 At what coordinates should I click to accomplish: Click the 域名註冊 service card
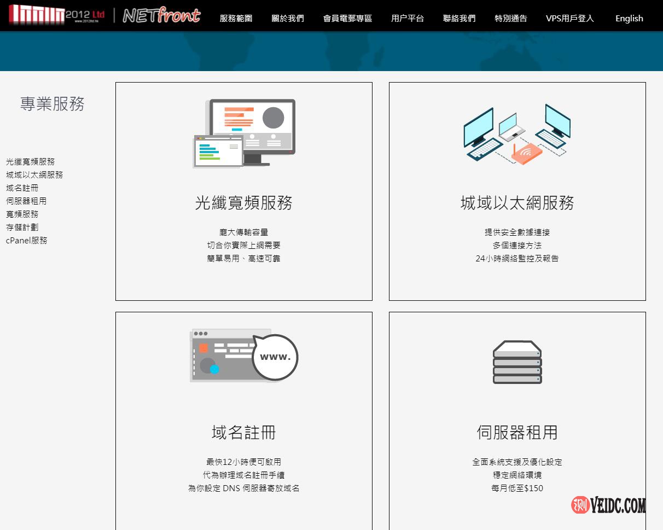click(x=244, y=432)
